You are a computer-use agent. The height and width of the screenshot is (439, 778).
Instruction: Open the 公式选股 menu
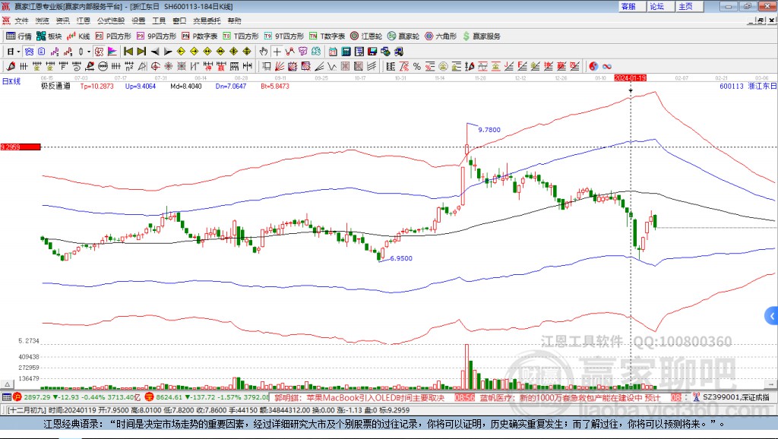click(x=111, y=21)
